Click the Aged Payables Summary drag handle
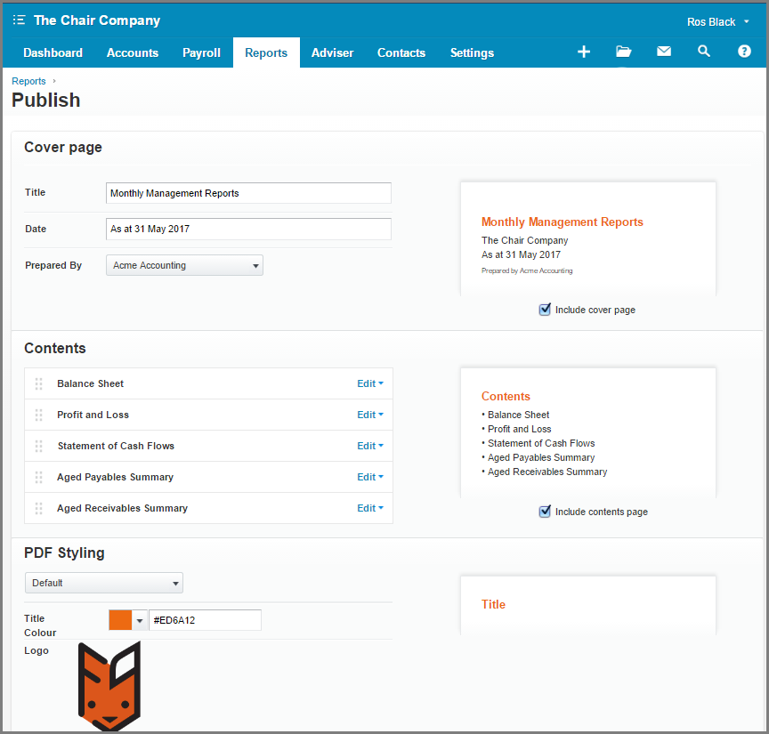The height and width of the screenshot is (734, 769). point(39,477)
